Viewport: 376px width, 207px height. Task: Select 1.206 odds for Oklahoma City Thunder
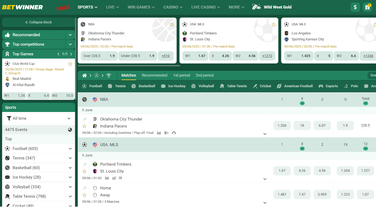click(x=282, y=125)
